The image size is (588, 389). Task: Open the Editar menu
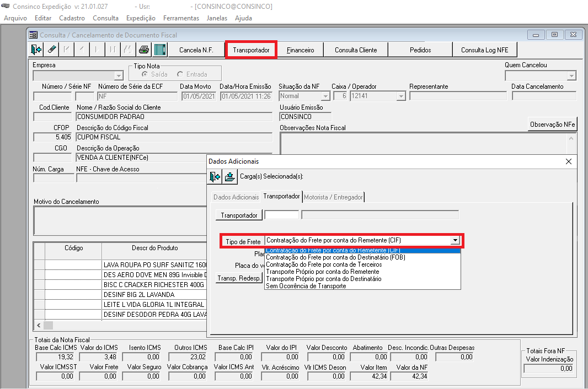click(x=43, y=18)
